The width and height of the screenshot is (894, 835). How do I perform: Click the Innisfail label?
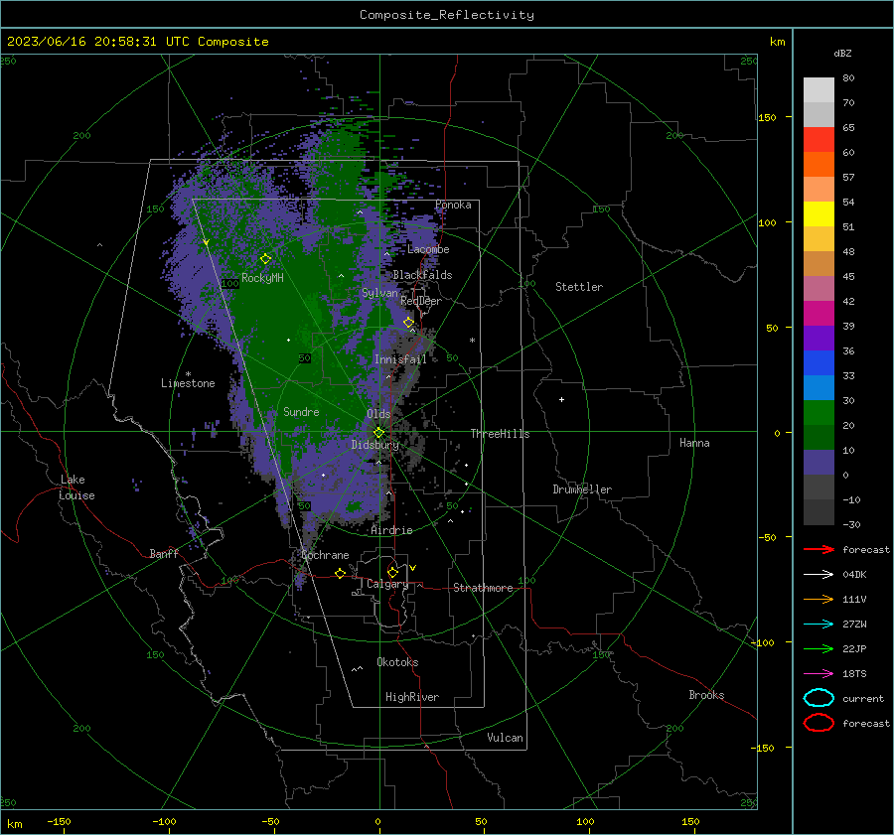tap(400, 359)
